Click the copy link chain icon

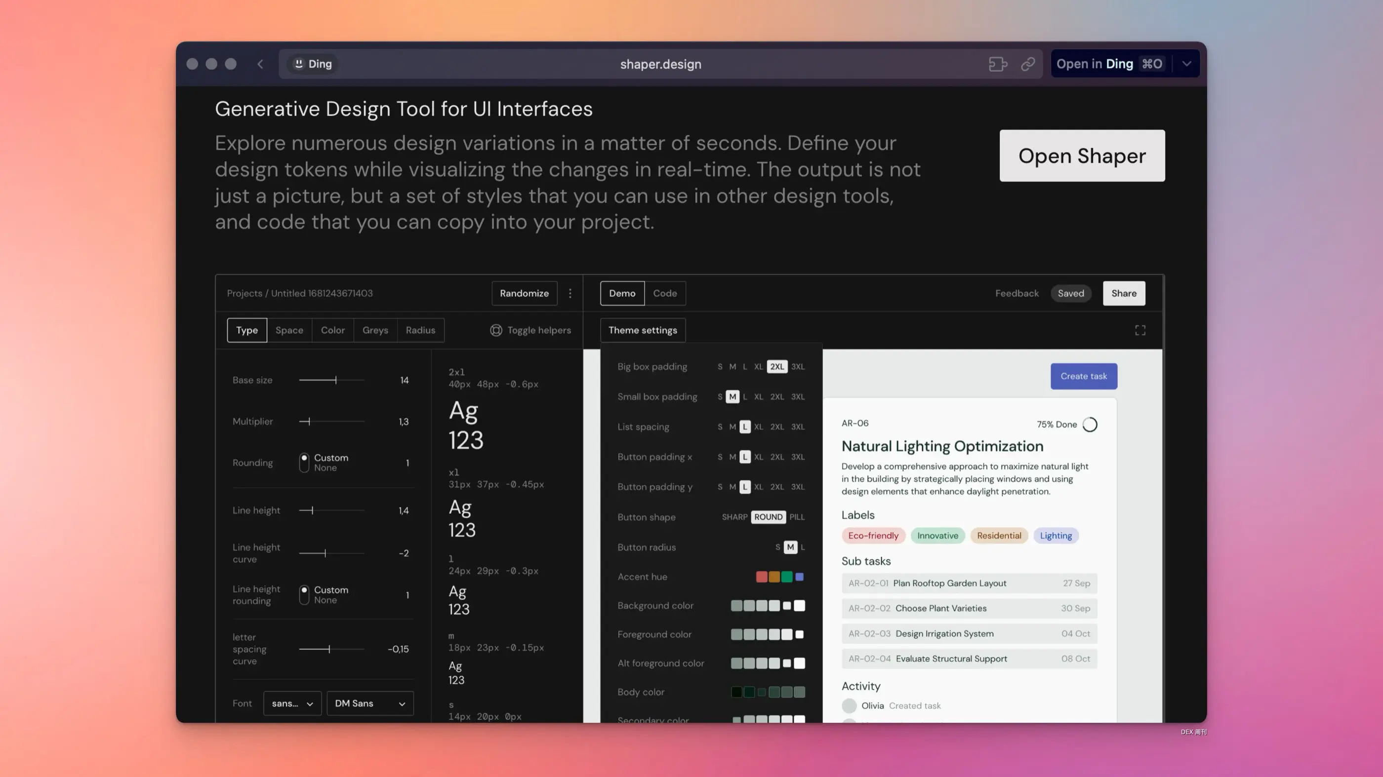(x=1027, y=64)
